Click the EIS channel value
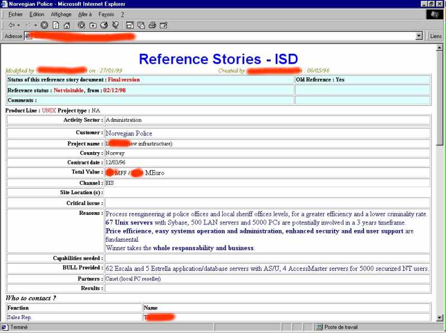Screen dimensions: 446x333 (109, 182)
